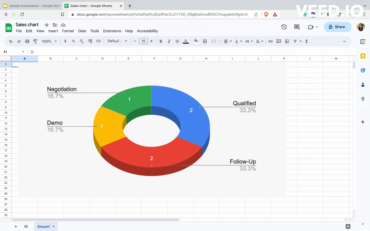Format as currency with the dollar icon

[x=65, y=41]
